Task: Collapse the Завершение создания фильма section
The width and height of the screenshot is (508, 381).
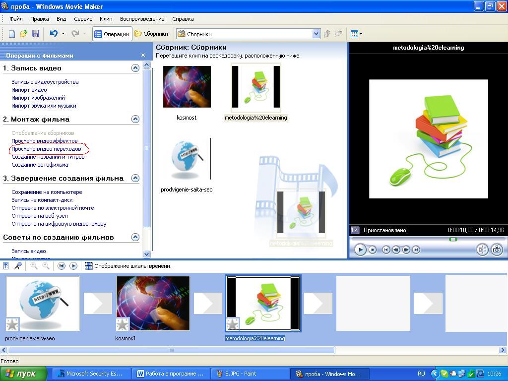Action: [135, 178]
